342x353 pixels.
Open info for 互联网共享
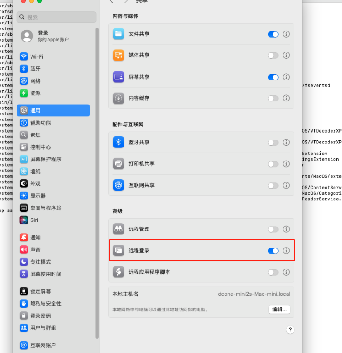coord(286,185)
